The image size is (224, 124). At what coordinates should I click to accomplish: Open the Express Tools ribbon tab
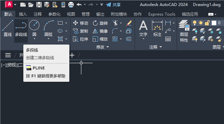[162, 14]
